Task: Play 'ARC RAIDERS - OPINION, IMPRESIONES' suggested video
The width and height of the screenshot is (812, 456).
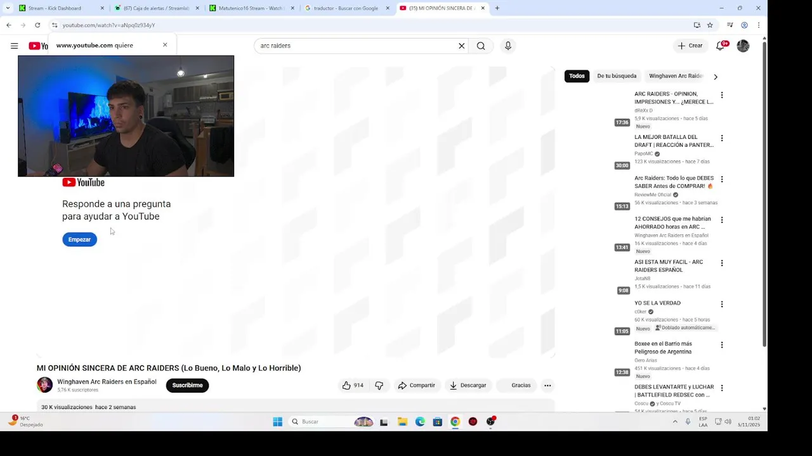Action: (x=674, y=98)
